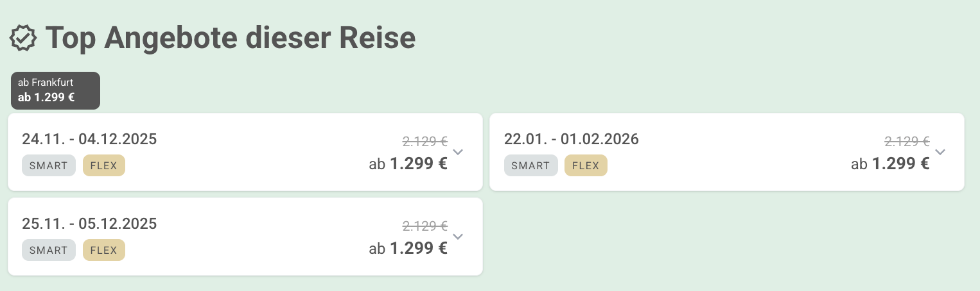Expand the 22.01. - 01.02.2026 offer chevron
980x291 pixels.
coord(940,152)
